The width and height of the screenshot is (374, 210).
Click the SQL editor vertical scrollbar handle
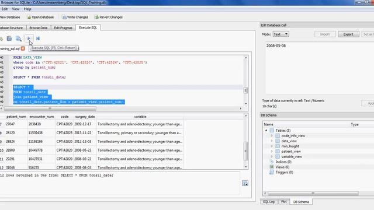[245, 90]
